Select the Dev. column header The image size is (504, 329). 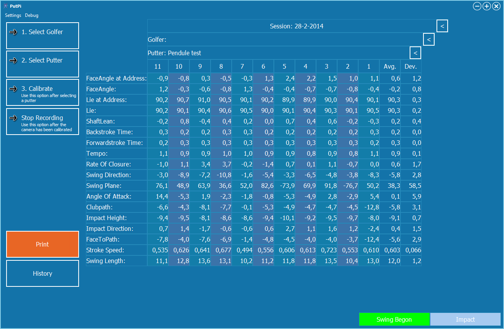[x=411, y=66]
